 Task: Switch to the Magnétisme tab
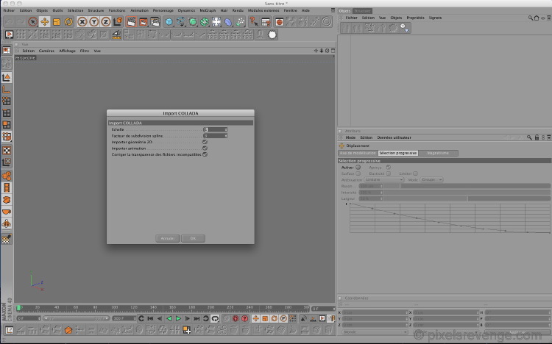[x=438, y=153]
